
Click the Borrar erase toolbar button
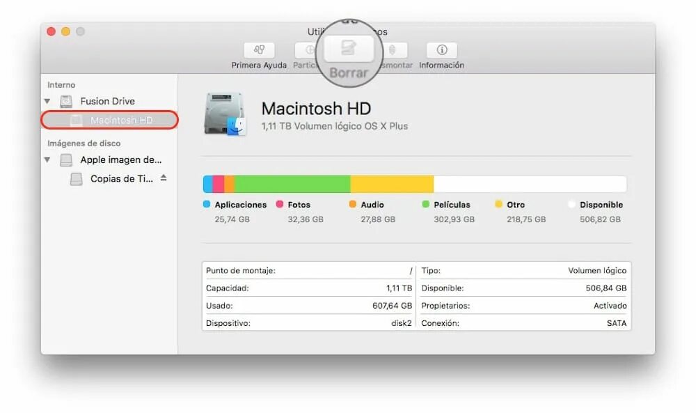[349, 48]
